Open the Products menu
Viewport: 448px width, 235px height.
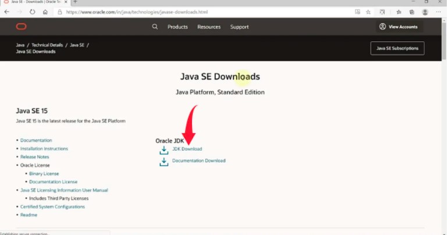pyautogui.click(x=177, y=27)
